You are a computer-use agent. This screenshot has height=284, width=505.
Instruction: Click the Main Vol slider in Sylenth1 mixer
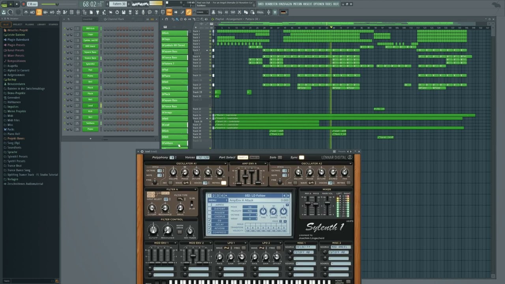click(327, 203)
